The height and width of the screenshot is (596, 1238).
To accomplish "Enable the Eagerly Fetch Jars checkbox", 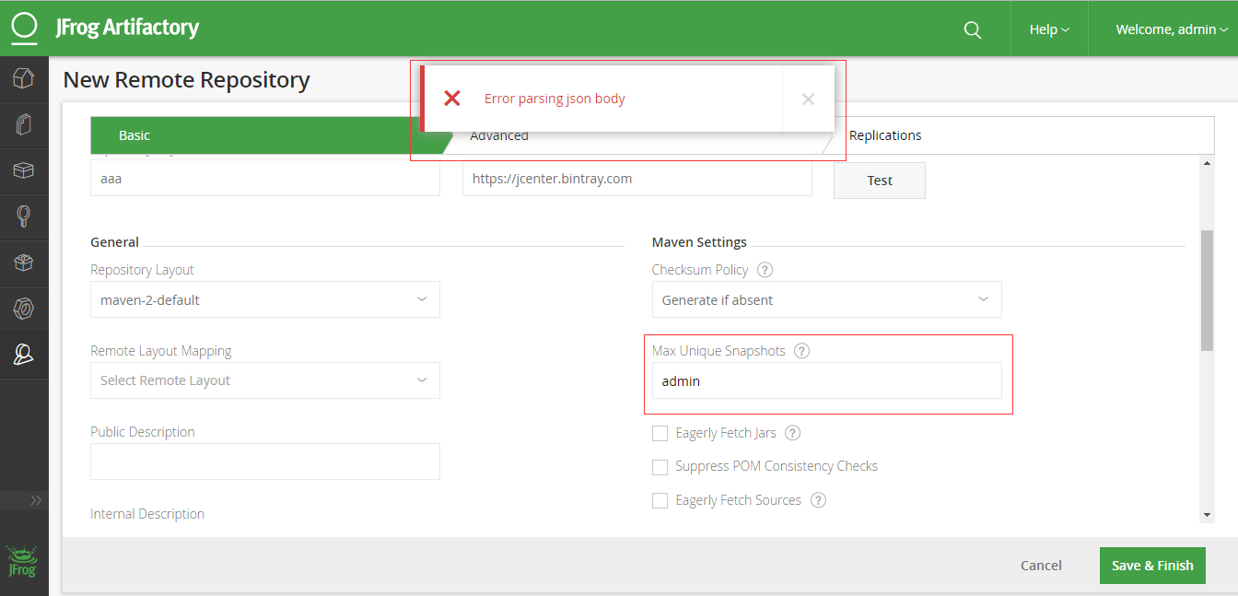I will click(660, 434).
